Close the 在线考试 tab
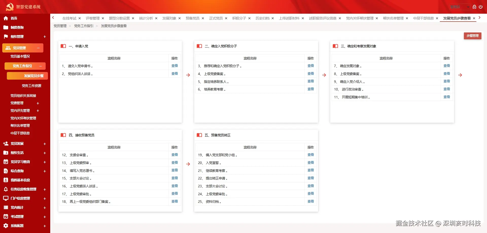 tap(80, 18)
